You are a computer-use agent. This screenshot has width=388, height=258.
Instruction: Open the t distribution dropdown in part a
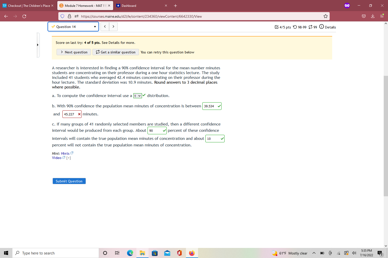pos(138,96)
